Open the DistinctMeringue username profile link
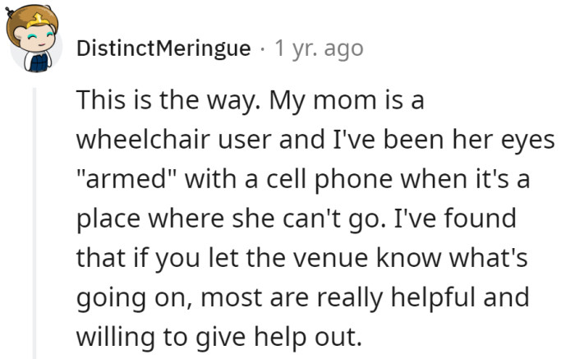The height and width of the screenshot is (359, 575). (163, 48)
